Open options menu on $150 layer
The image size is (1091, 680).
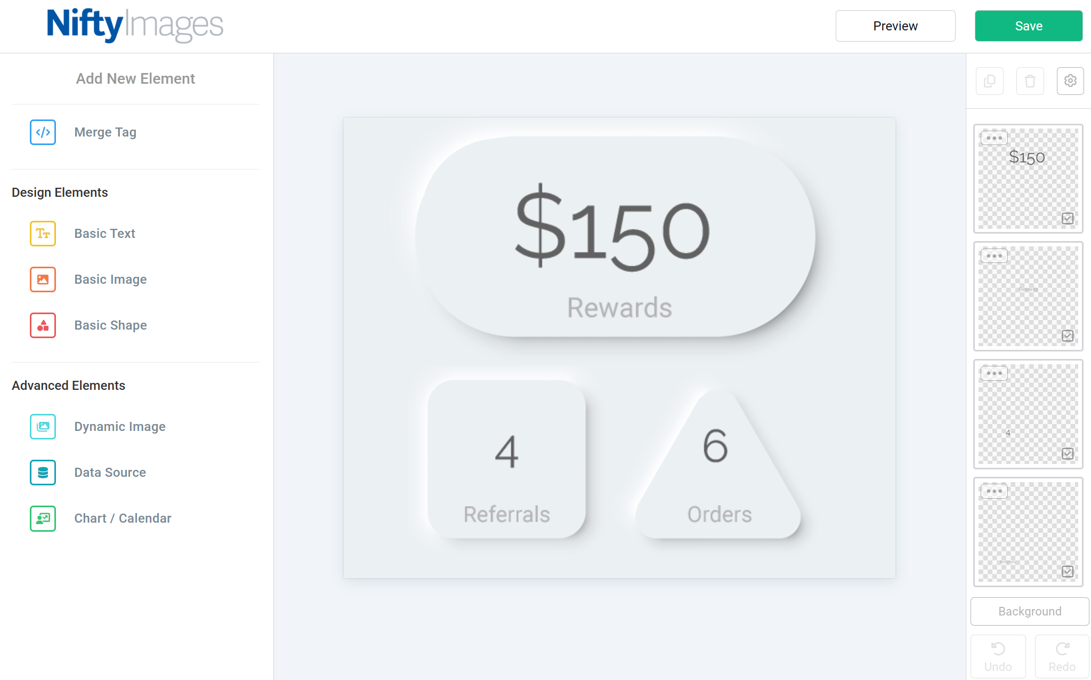pos(993,137)
